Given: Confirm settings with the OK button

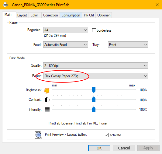Looking at the screenshot, I should (x=99, y=148).
